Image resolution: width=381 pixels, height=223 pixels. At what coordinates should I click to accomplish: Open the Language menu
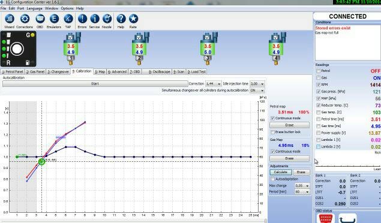pyautogui.click(x=34, y=8)
